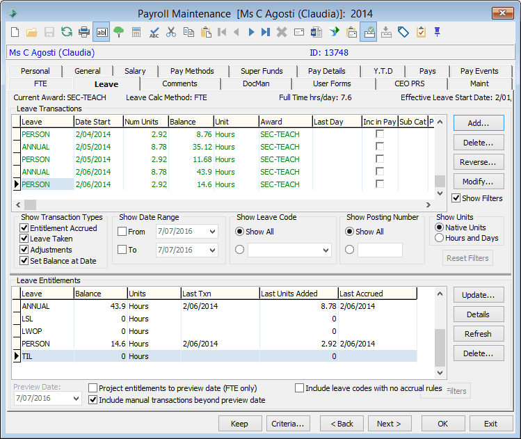Toggle the 'abl' text field icon
521x439 pixels.
102,32
